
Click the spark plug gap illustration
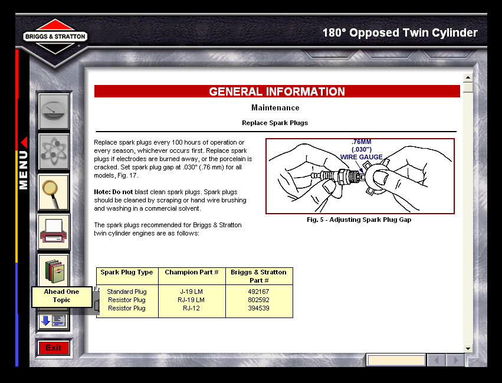[360, 176]
